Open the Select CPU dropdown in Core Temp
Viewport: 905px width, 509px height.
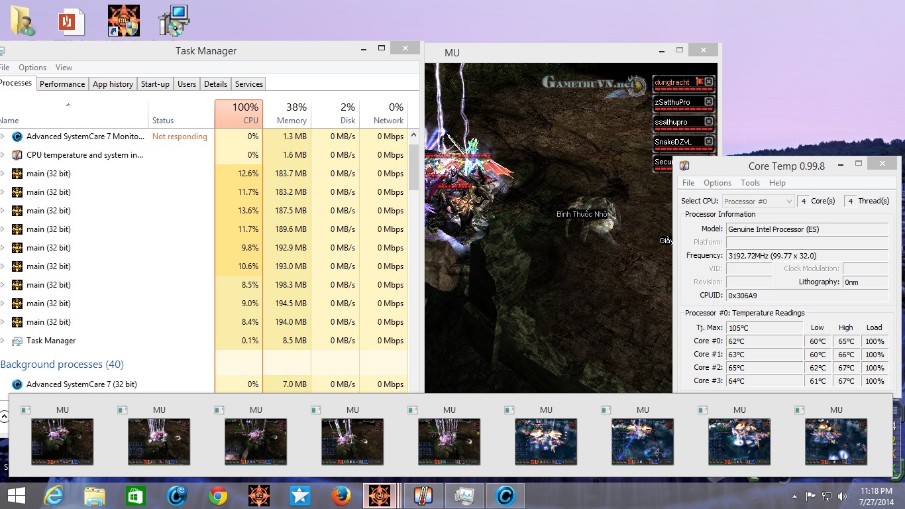758,201
